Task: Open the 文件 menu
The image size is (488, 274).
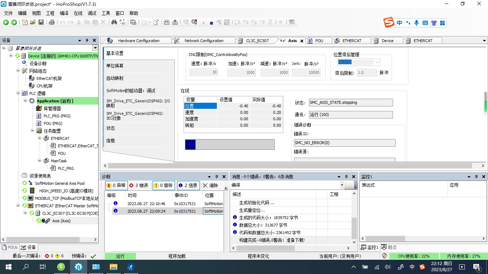Action: point(8,13)
